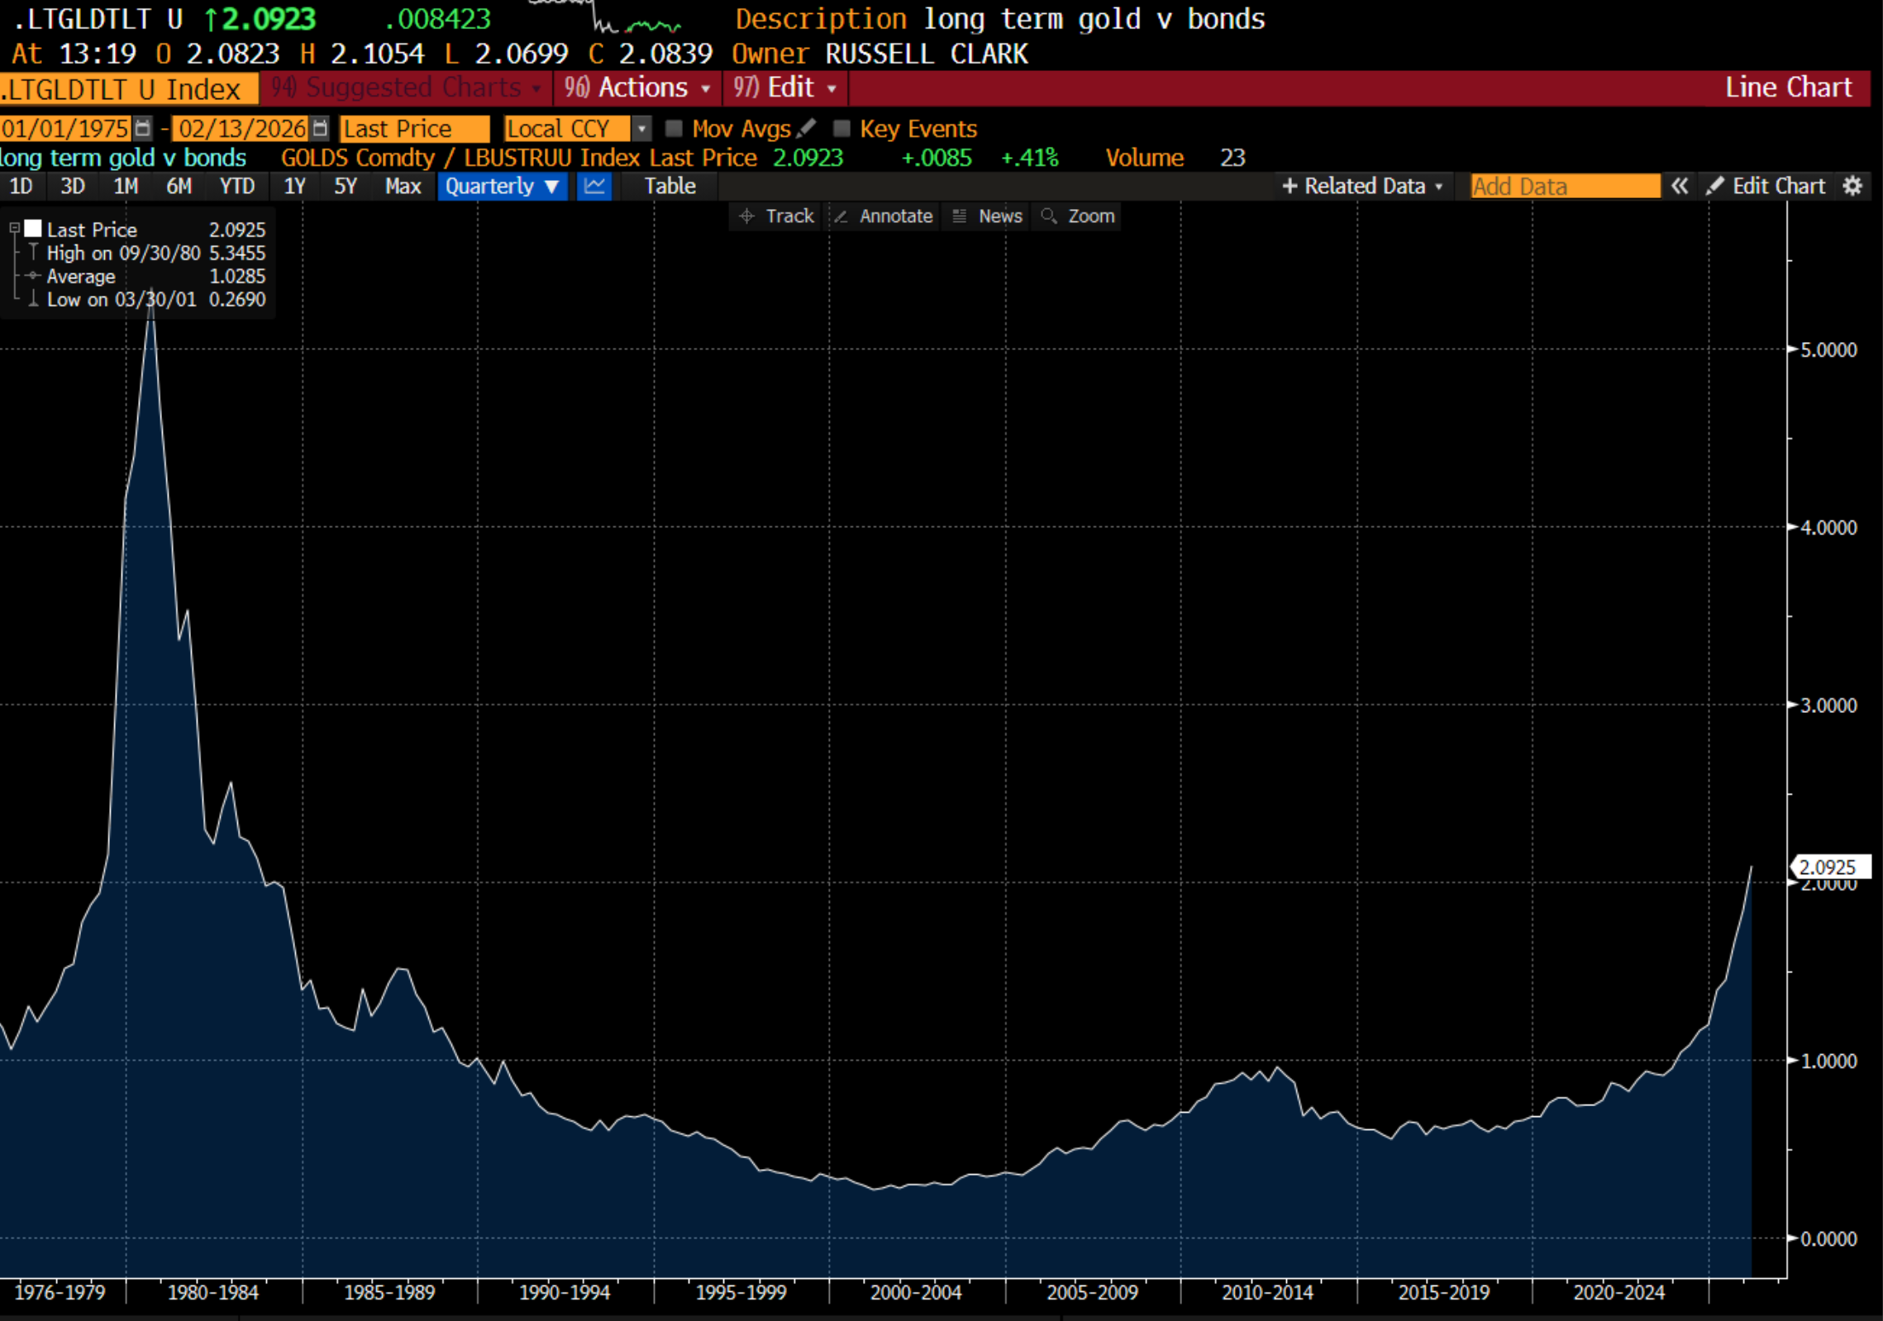The height and width of the screenshot is (1321, 1883).
Task: Click the Mov Avgs pencil edit icon
Action: coord(807,128)
